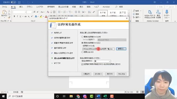The width and height of the screenshot is (177, 99).
Task: Toggle the Show paragraph marks icon
Action: (x=94, y=12)
